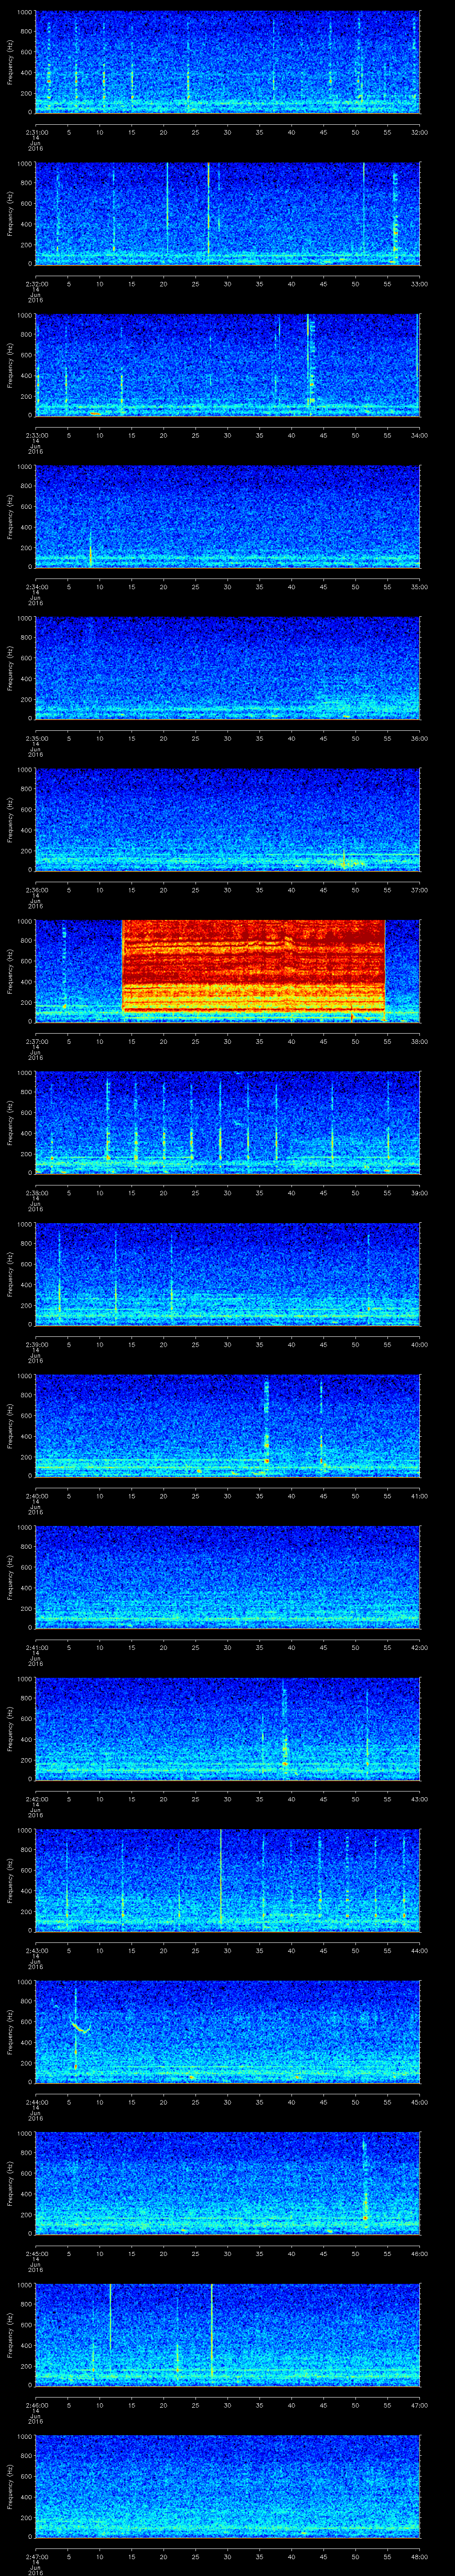Click the 38:00 end time label

tap(419, 1041)
